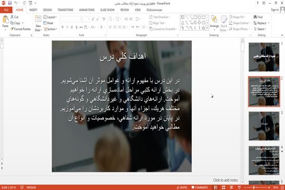Open the FILE tab
The width and height of the screenshot is (285, 190).
[6, 10]
